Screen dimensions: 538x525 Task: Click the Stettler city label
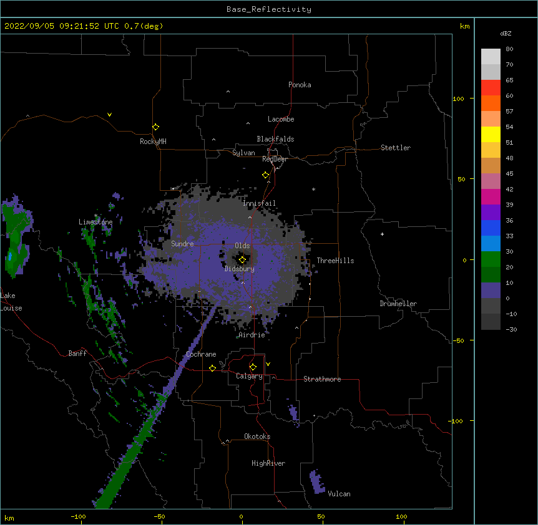point(396,148)
